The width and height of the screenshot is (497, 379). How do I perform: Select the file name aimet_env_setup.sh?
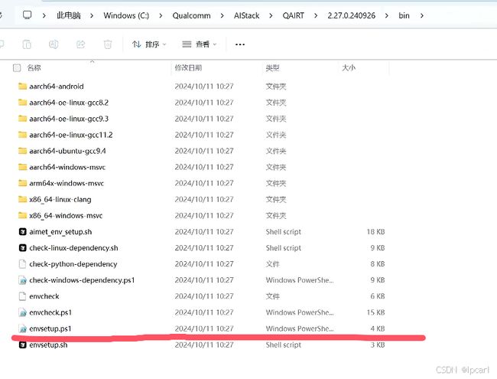click(x=60, y=232)
